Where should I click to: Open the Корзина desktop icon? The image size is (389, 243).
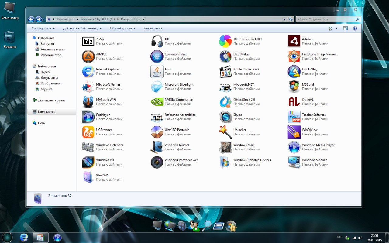[x=10, y=40]
